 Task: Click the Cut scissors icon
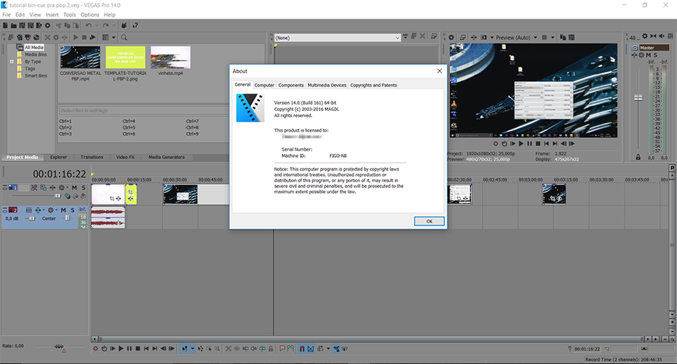pos(59,25)
